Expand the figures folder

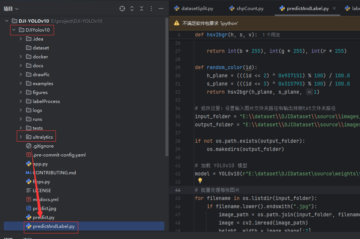20,92
